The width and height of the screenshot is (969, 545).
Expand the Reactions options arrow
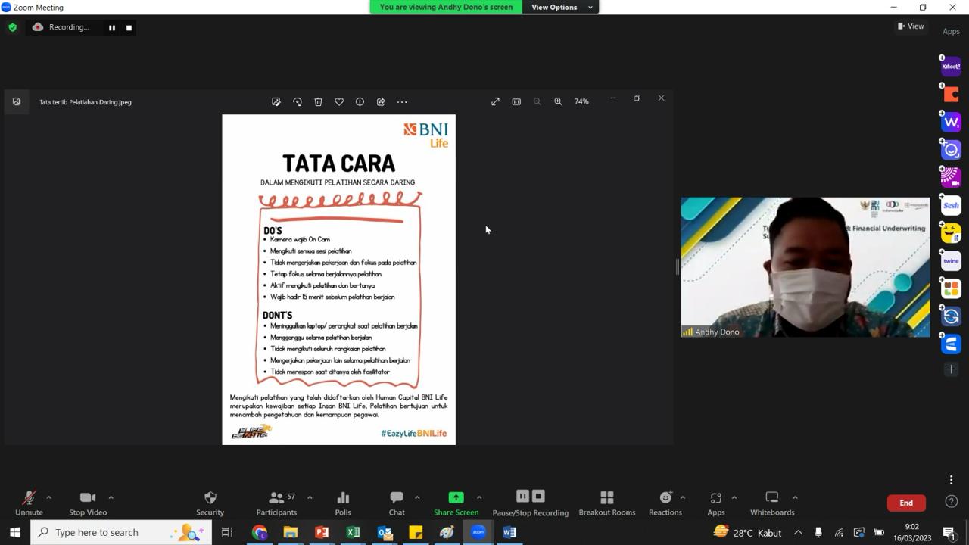point(683,497)
